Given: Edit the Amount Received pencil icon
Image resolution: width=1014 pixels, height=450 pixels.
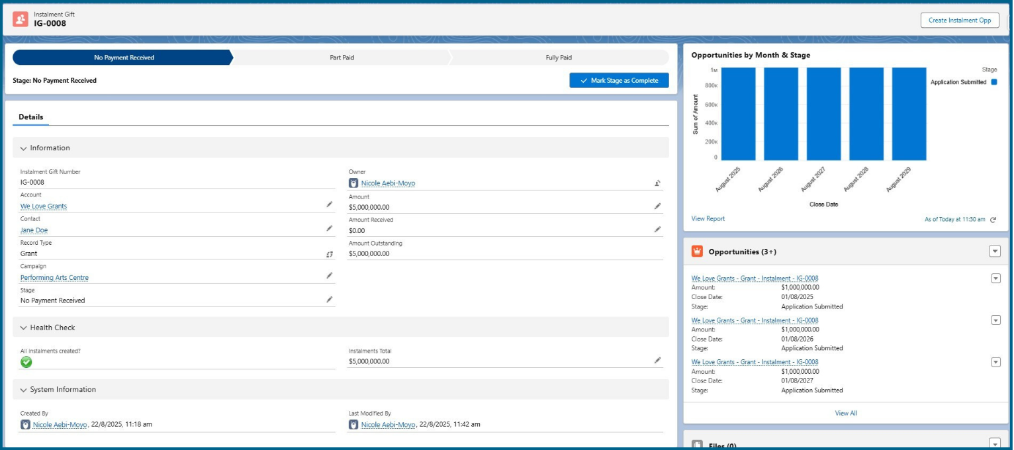Looking at the screenshot, I should click(x=657, y=230).
